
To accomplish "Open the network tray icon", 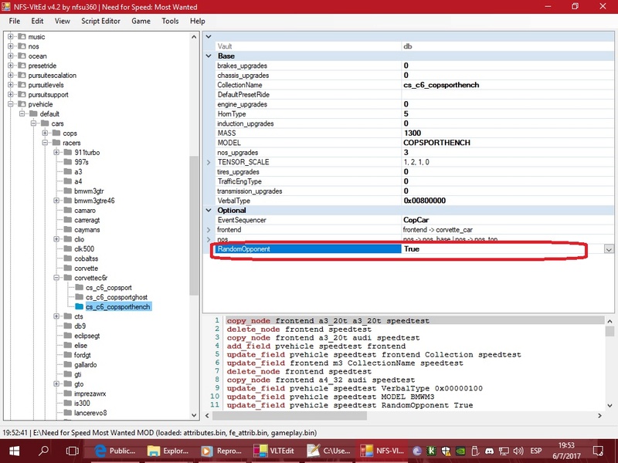I will click(x=504, y=451).
